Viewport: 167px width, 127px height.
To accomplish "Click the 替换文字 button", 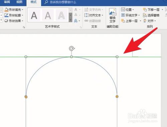I will point(113,15).
